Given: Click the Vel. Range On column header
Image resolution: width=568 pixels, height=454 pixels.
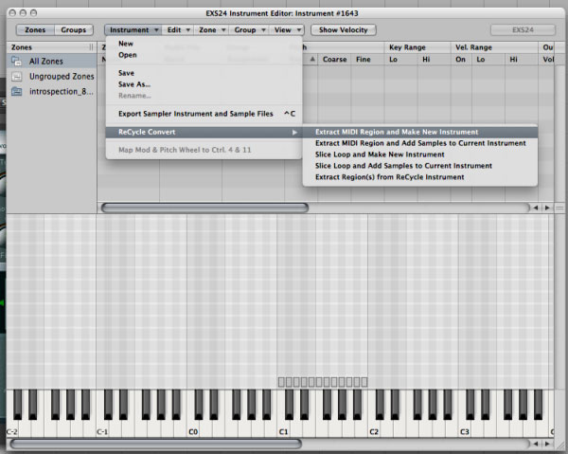Looking at the screenshot, I should pyautogui.click(x=460, y=59).
